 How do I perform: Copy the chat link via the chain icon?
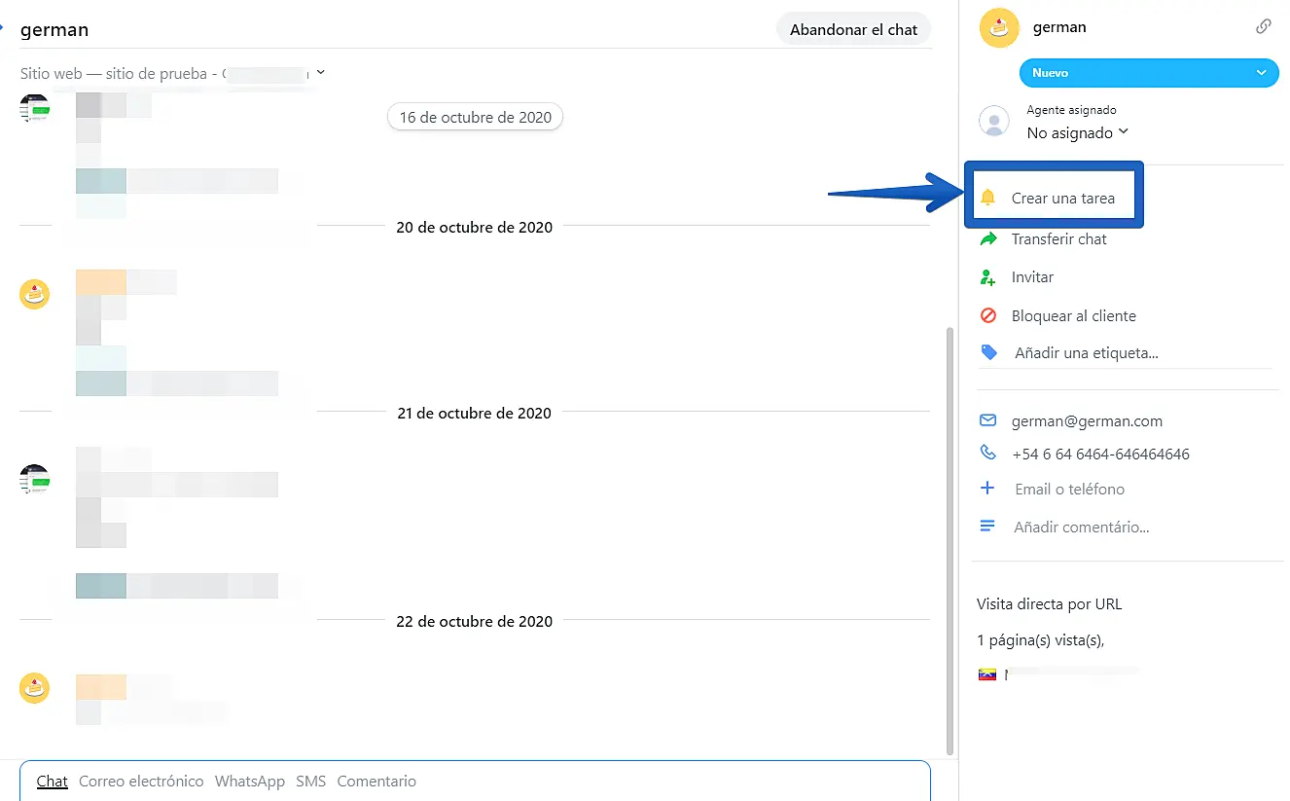pos(1263,27)
